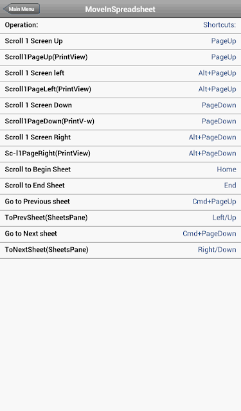
Task: Click the MoveInSpreadsheet title
Action: 120,9
